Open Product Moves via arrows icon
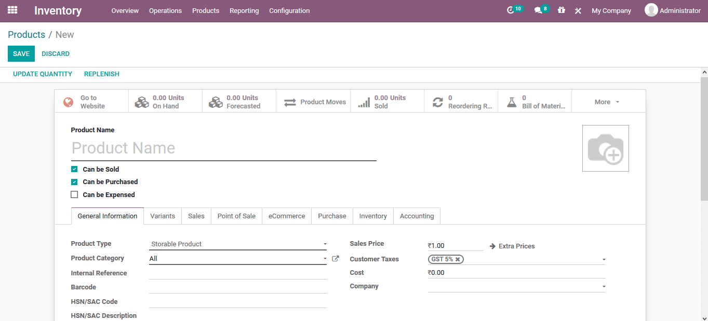The image size is (708, 321). (x=289, y=102)
